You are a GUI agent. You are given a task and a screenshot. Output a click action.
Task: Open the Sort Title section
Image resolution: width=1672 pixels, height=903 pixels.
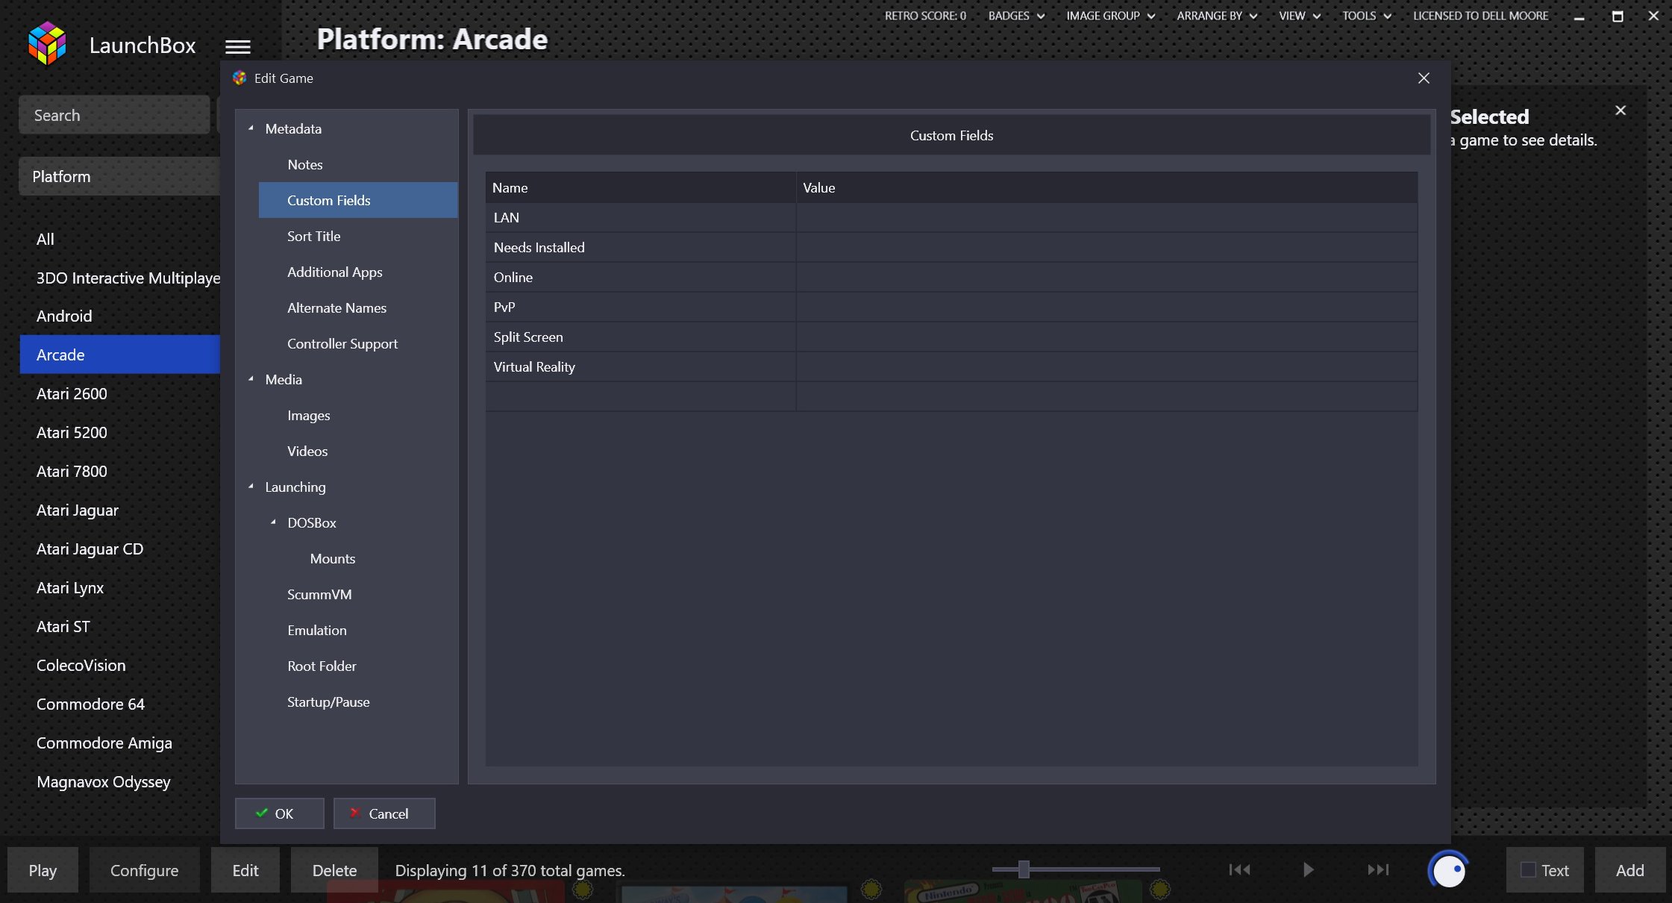314,237
